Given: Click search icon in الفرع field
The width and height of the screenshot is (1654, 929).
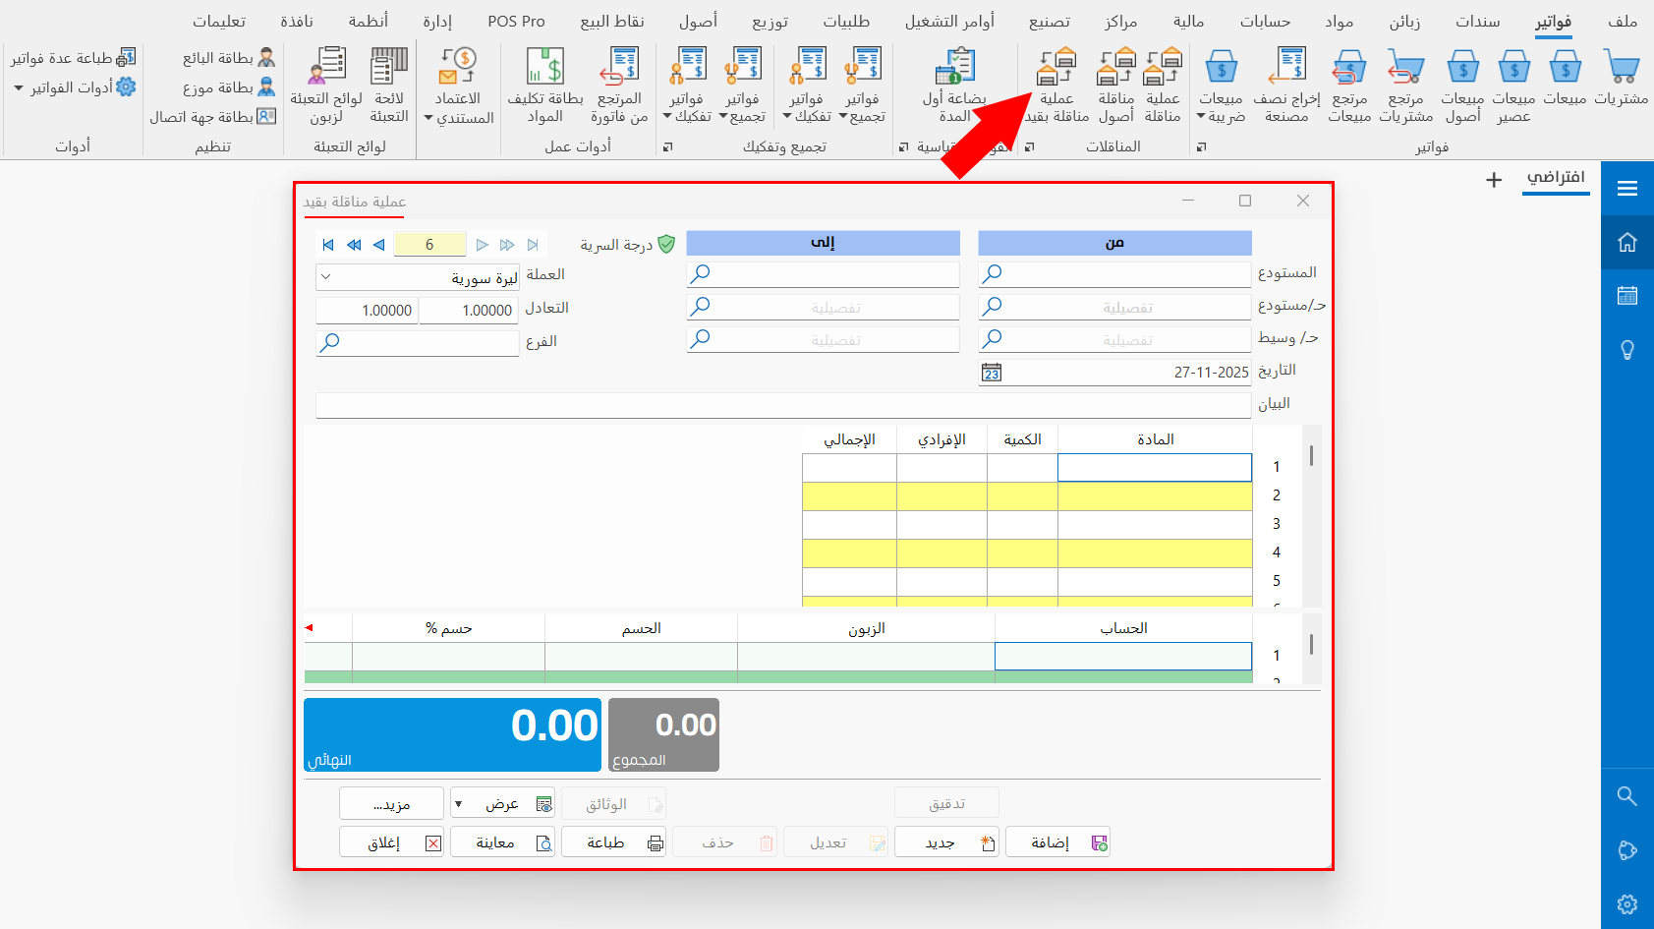Looking at the screenshot, I should click(x=331, y=342).
